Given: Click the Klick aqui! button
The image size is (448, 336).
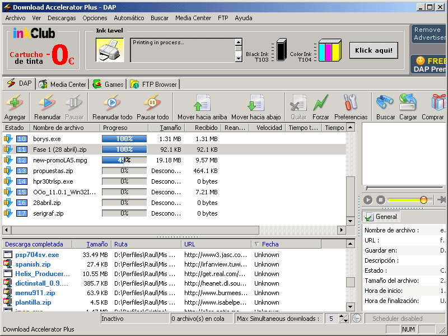Looking at the screenshot, I should point(374,50).
